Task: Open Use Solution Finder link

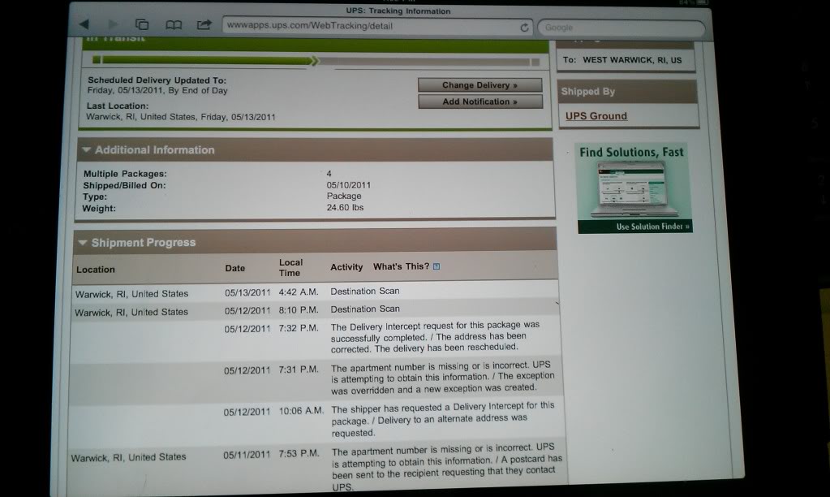Action: coord(652,227)
